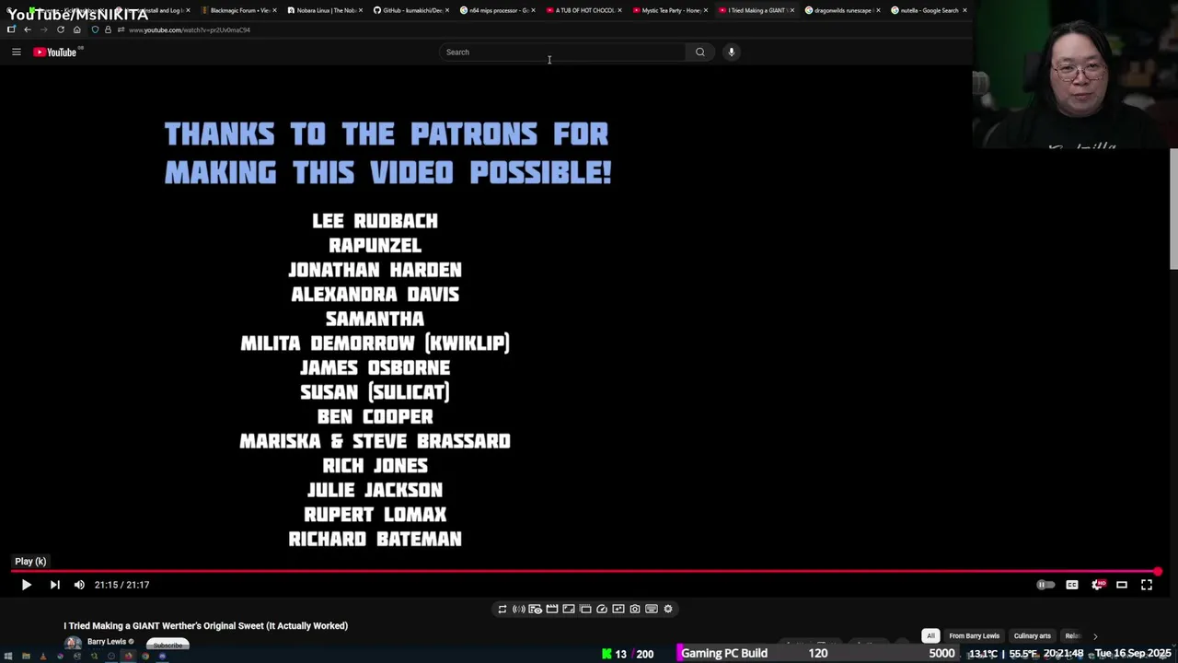Open Barry Lewis channel link
The height and width of the screenshot is (663, 1178).
point(107,642)
